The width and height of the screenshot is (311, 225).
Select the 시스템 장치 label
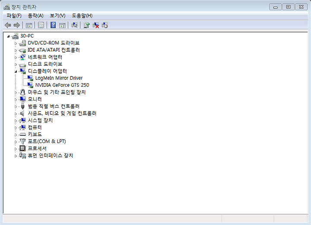(40, 120)
